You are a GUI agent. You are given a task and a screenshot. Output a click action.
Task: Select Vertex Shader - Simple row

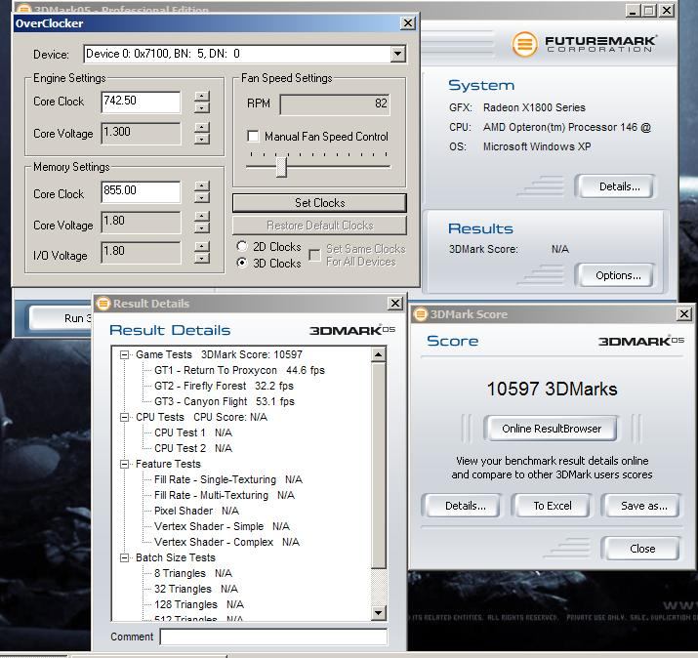coord(223,526)
